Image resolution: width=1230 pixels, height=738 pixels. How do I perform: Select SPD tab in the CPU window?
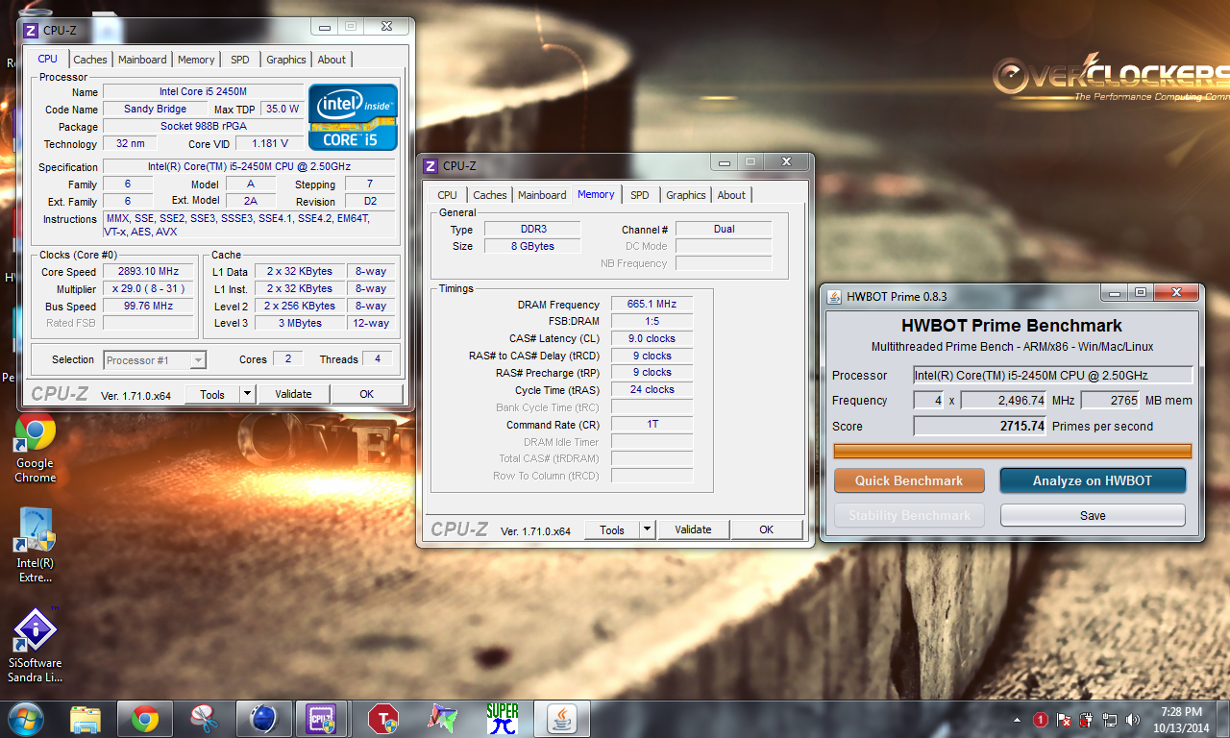(x=240, y=60)
